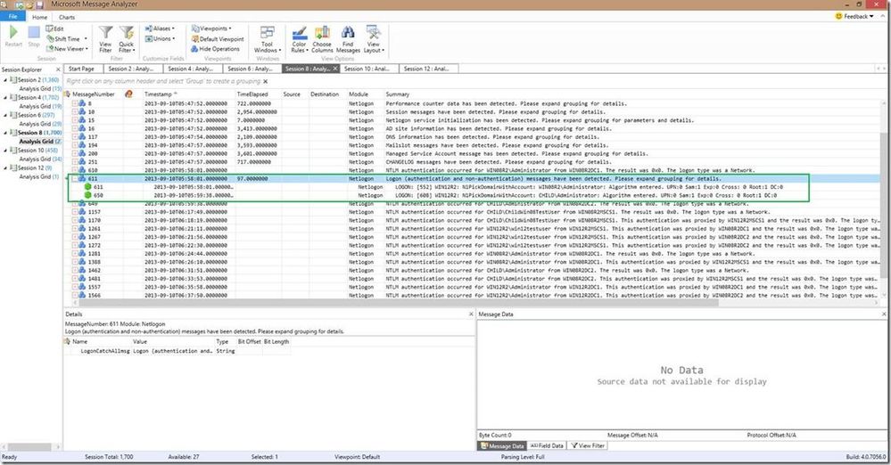Switch to the Session 4 analysis tab

pyautogui.click(x=190, y=69)
